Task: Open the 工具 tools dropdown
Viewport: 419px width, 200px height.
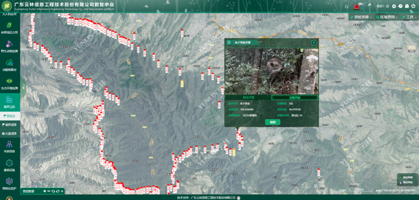Action: (x=410, y=17)
